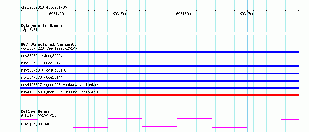Click the red bar under nsv4199853
Image resolution: width=309 pixels, height=132 pixels.
point(160,95)
